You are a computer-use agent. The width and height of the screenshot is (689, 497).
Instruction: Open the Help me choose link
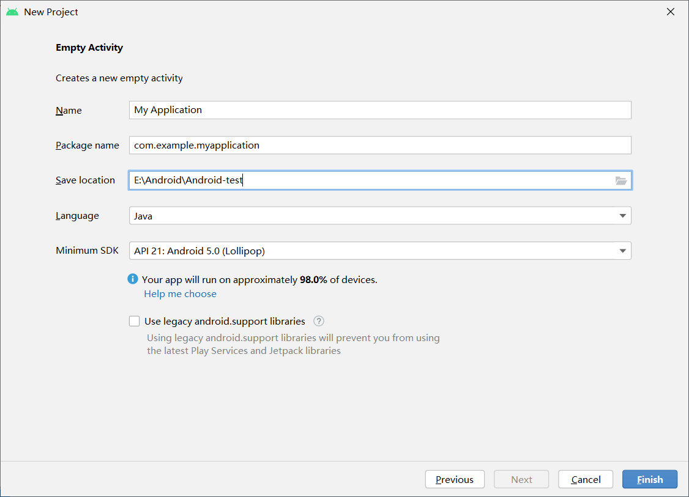[180, 294]
